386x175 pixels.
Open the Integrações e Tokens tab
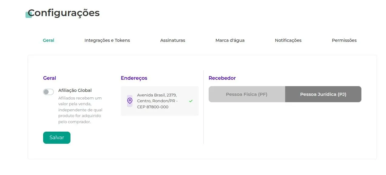click(107, 40)
